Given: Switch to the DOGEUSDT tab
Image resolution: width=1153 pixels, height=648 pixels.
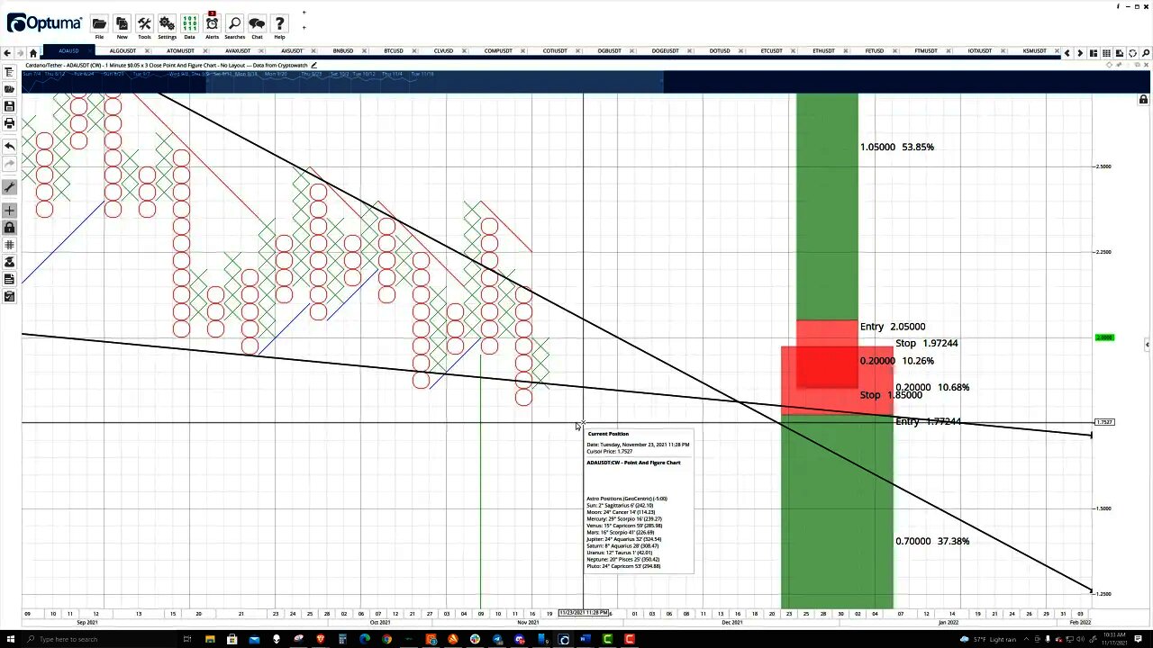Looking at the screenshot, I should click(665, 51).
